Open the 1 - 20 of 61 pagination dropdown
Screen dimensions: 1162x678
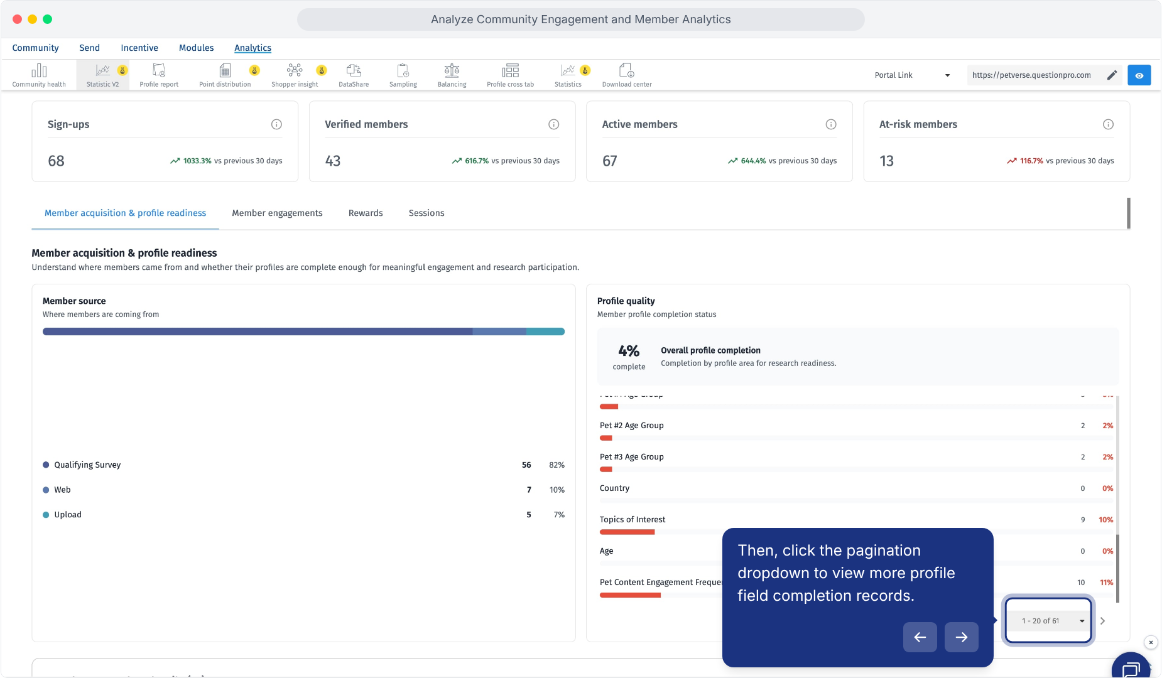pyautogui.click(x=1049, y=621)
